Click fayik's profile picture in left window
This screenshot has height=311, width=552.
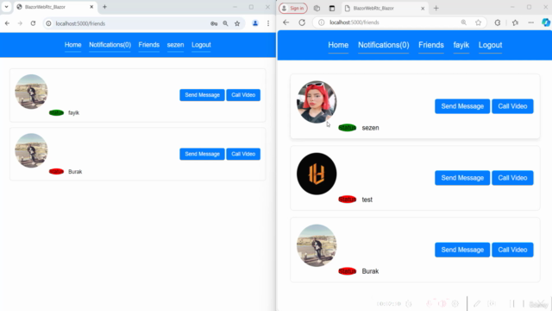tap(31, 92)
